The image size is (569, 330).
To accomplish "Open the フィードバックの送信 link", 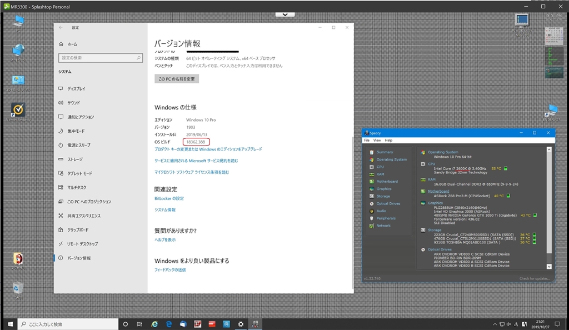I will 170,270.
